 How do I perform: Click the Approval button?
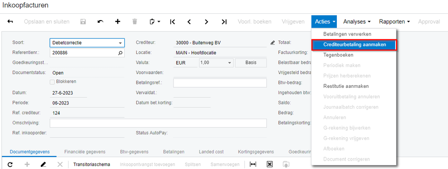coord(429,21)
